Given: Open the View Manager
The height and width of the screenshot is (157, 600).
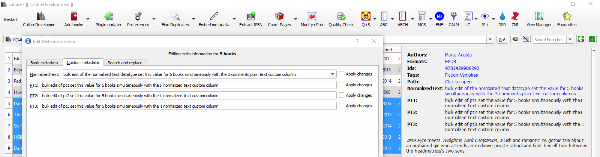Looking at the screenshot, I should pyautogui.click(x=539, y=16).
